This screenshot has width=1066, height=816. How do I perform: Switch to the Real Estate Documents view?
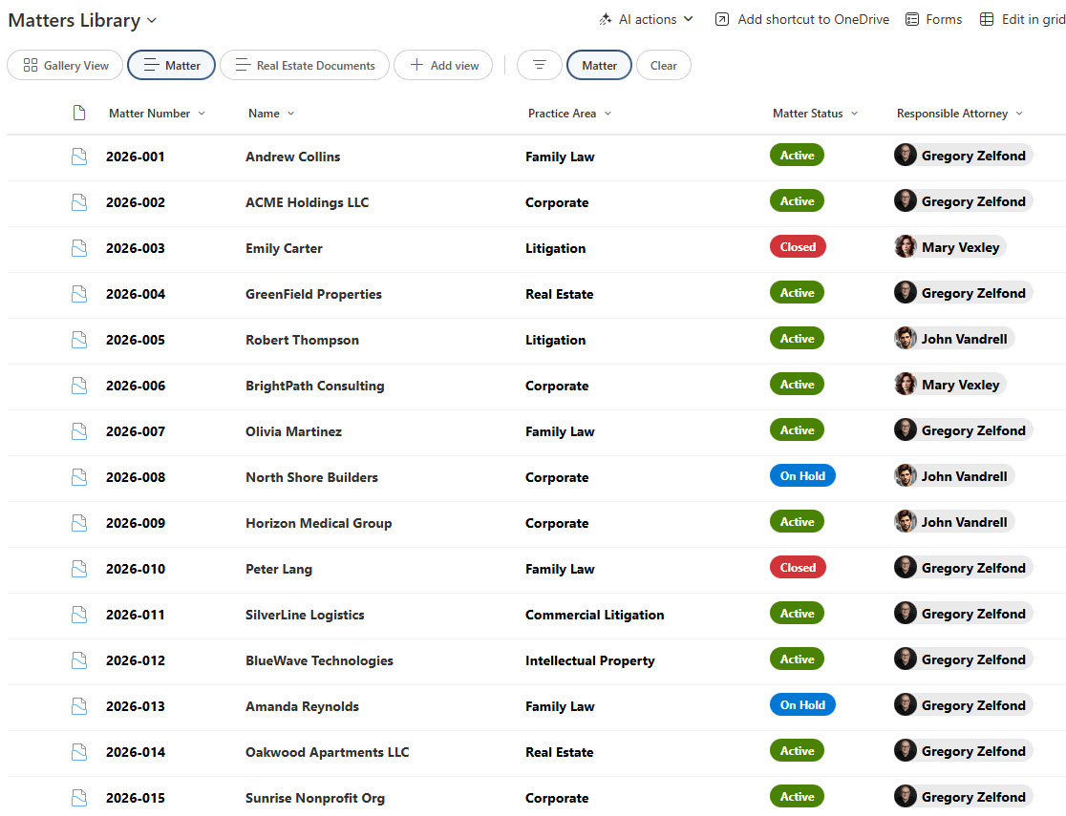pos(304,65)
